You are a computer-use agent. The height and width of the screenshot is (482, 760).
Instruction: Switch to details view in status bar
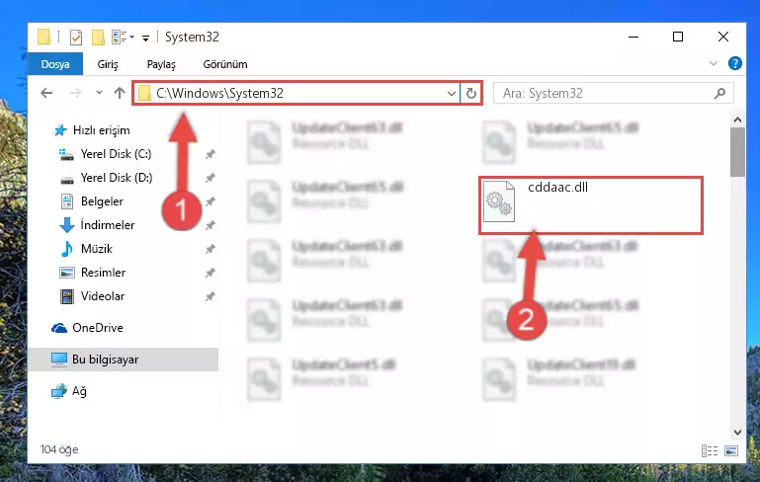[x=710, y=450]
